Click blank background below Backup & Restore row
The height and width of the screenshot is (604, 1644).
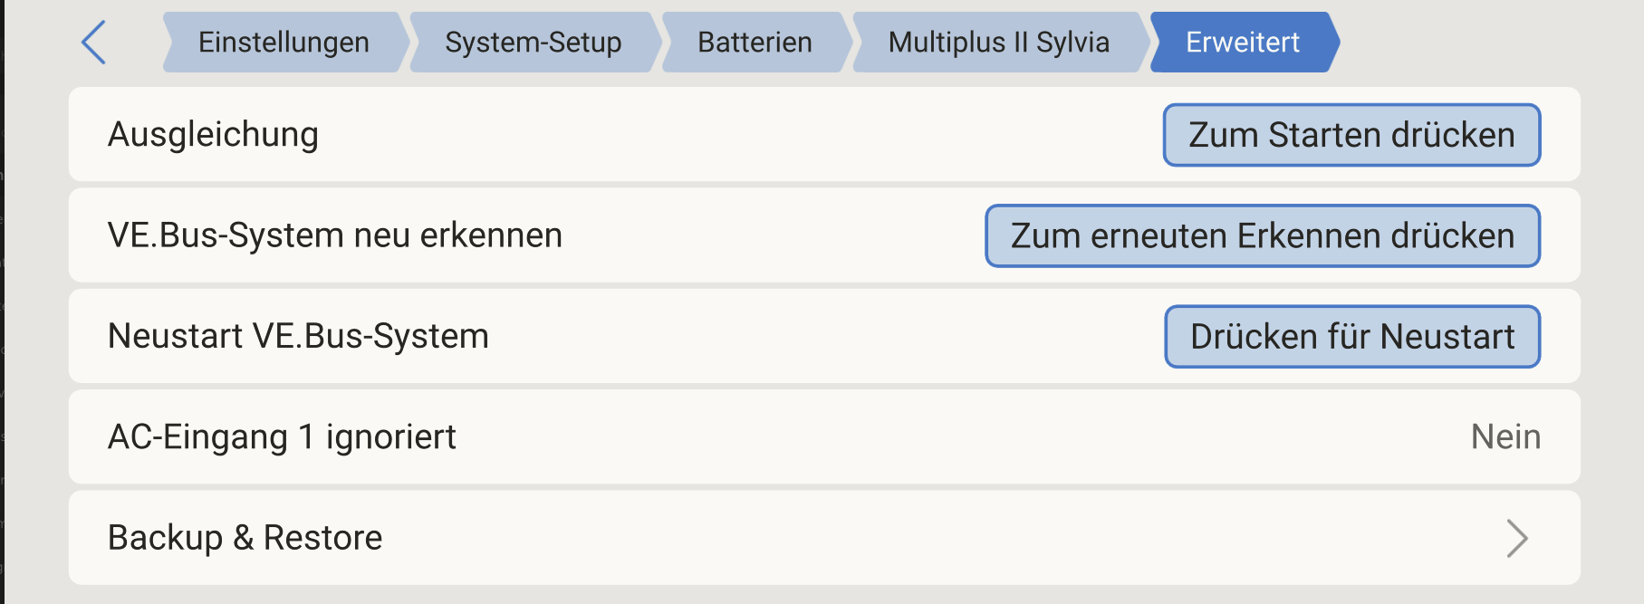click(815, 595)
